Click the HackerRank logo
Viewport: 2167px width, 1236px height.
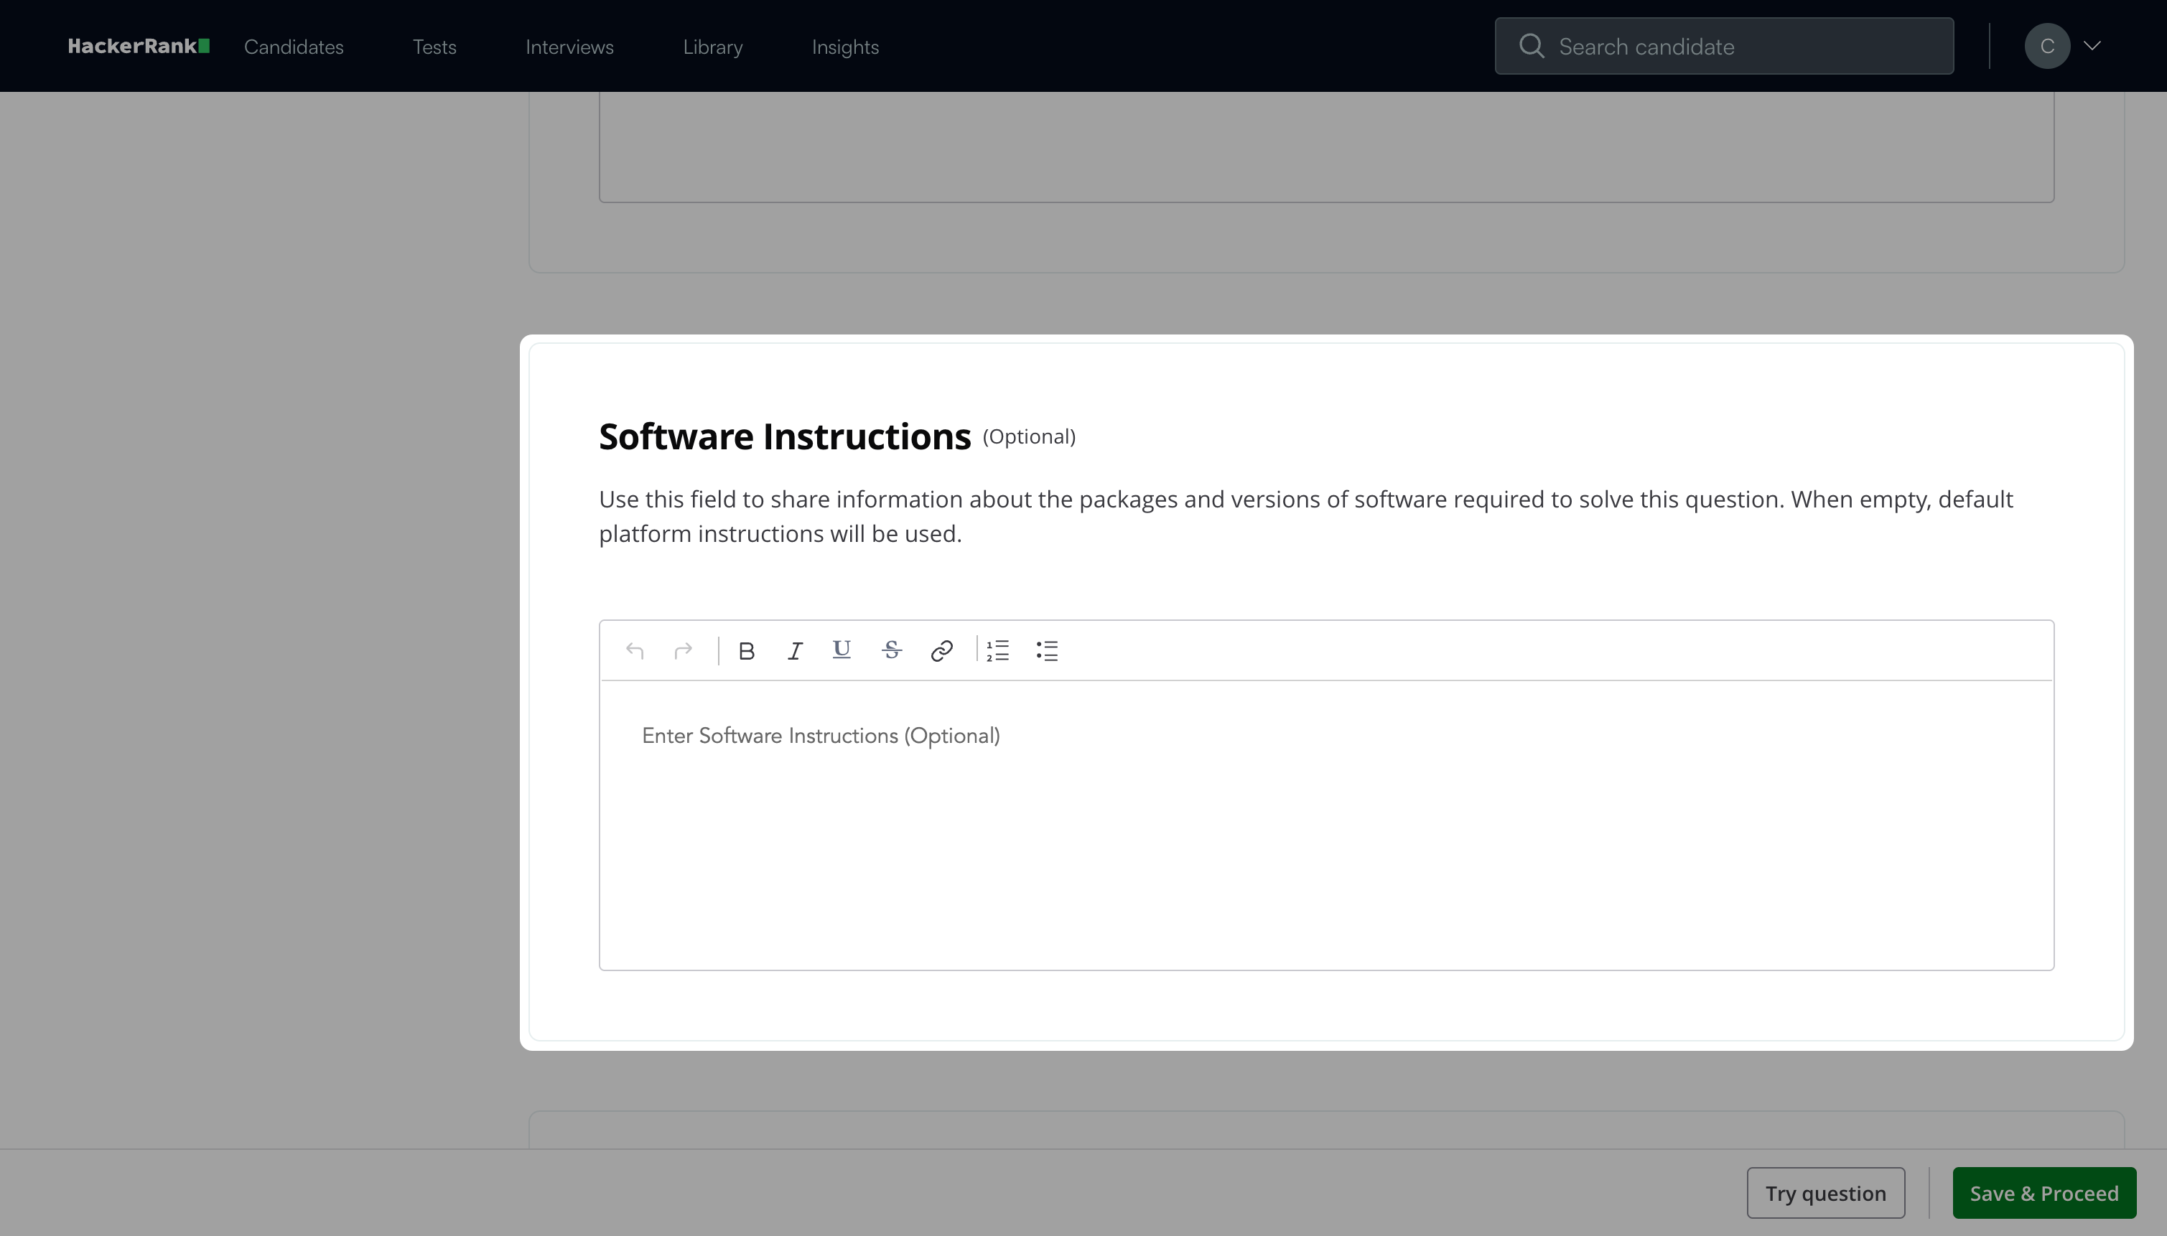tap(139, 46)
